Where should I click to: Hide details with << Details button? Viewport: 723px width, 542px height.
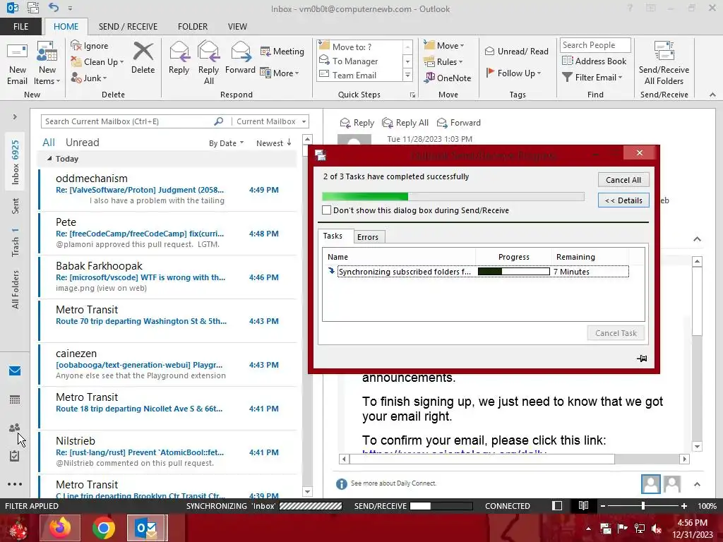(623, 200)
